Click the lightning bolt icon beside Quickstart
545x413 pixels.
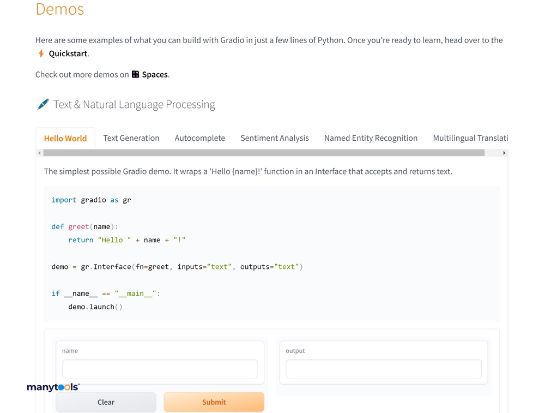pyautogui.click(x=41, y=53)
